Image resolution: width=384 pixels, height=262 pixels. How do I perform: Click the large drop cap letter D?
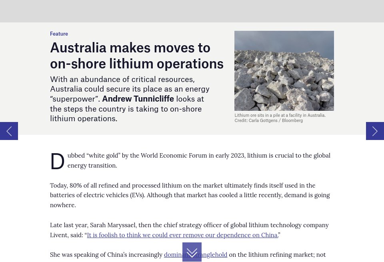point(57,161)
